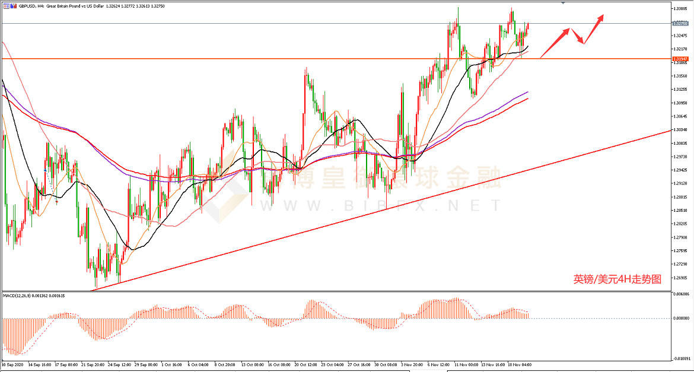The height and width of the screenshot is (372, 694).
Task: Click the 10 Sep 2020 date label
Action: coord(13,364)
